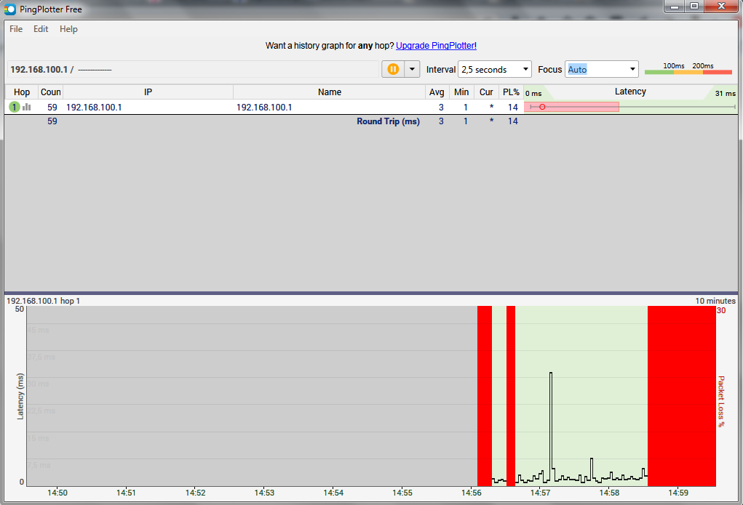The width and height of the screenshot is (743, 505).
Task: Click the 10 minutes timescale label
Action: (x=715, y=301)
